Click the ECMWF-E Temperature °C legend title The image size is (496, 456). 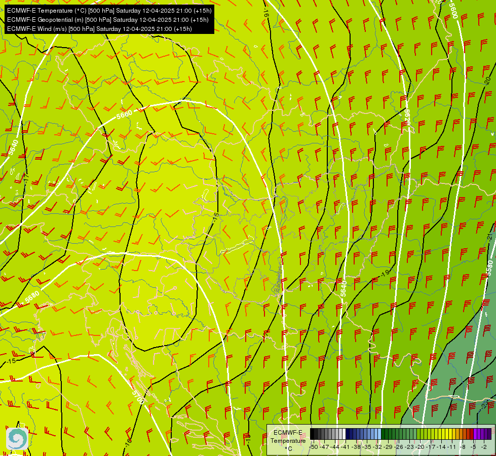pos(288,440)
